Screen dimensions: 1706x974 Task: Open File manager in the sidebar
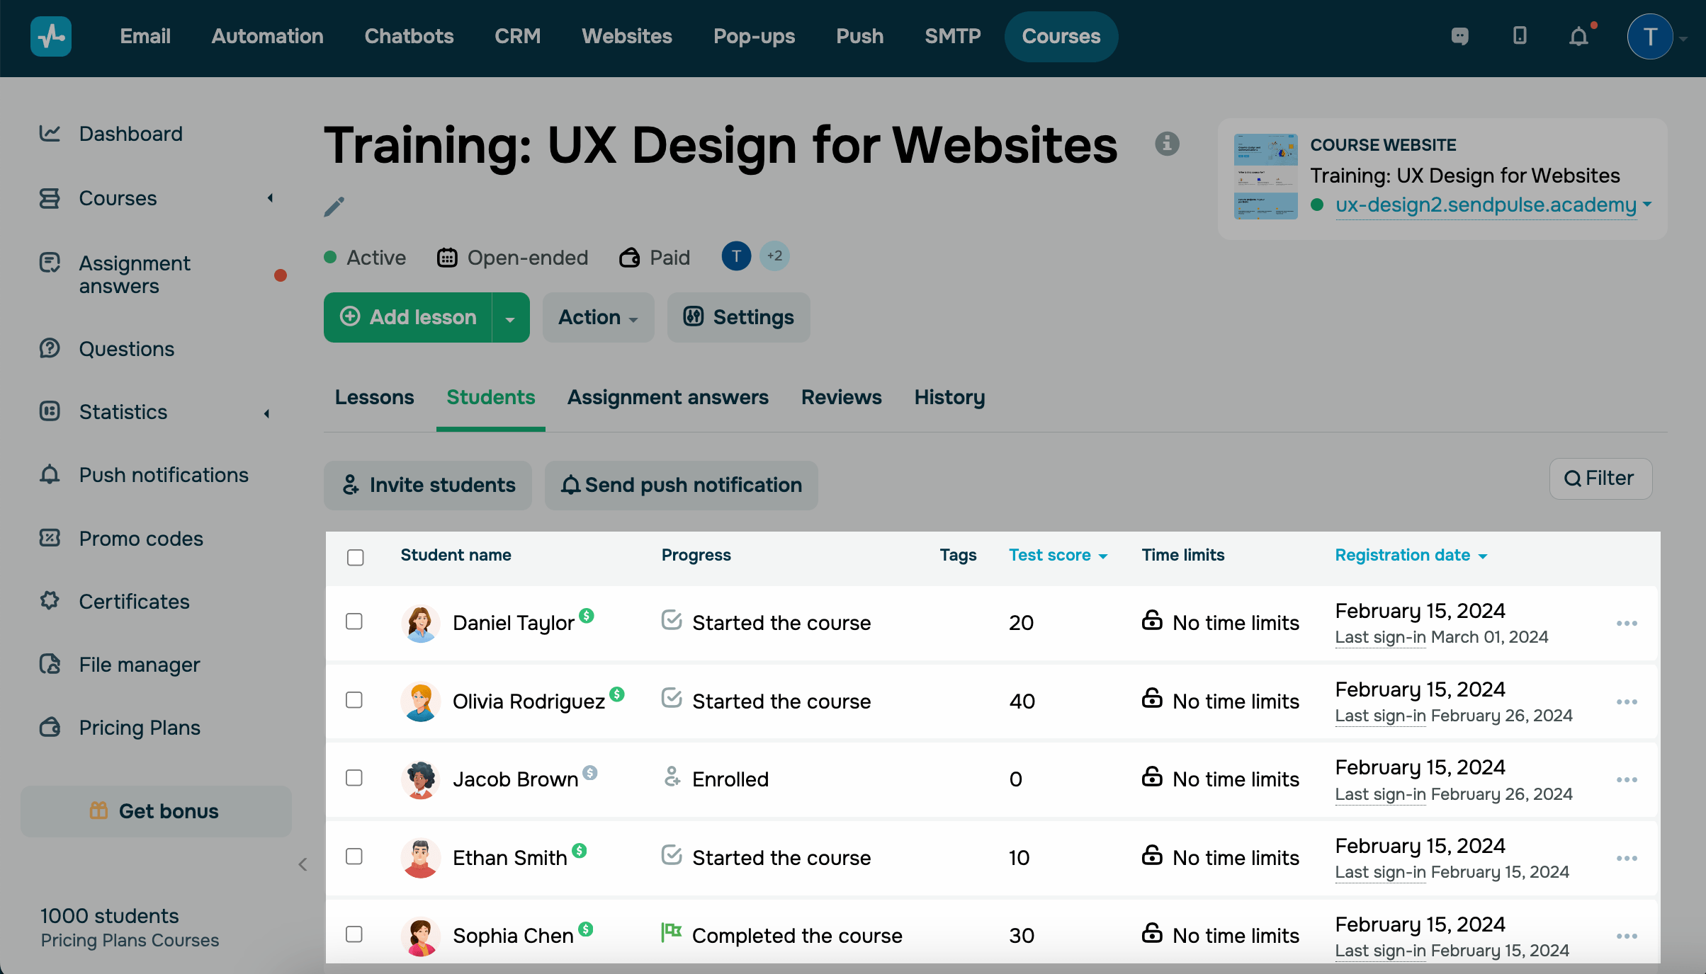point(140,665)
